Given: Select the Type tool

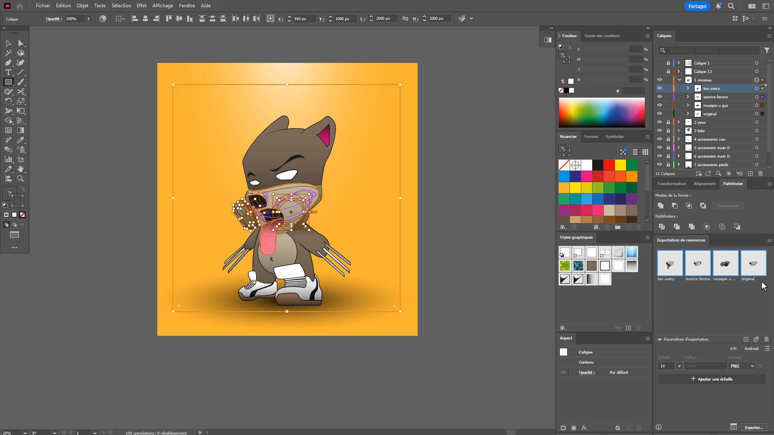Looking at the screenshot, I should point(8,72).
